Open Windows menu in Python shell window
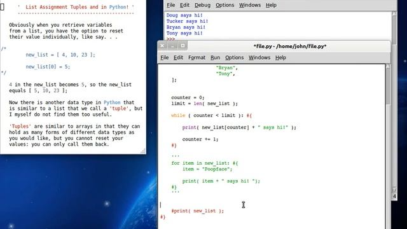407x229 pixels. tap(250, 5)
